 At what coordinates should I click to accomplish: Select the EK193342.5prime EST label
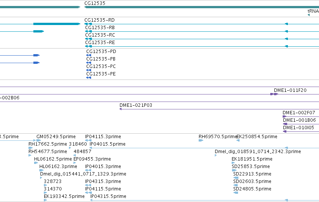coord(64,196)
